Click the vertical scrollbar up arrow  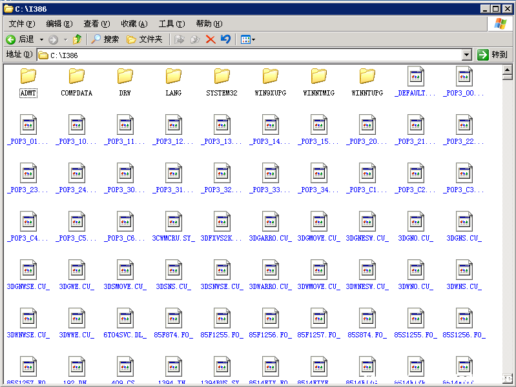click(x=507, y=70)
